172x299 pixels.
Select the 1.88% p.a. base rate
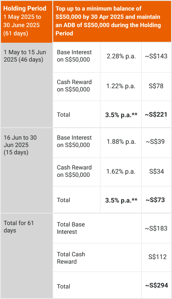[121, 141]
